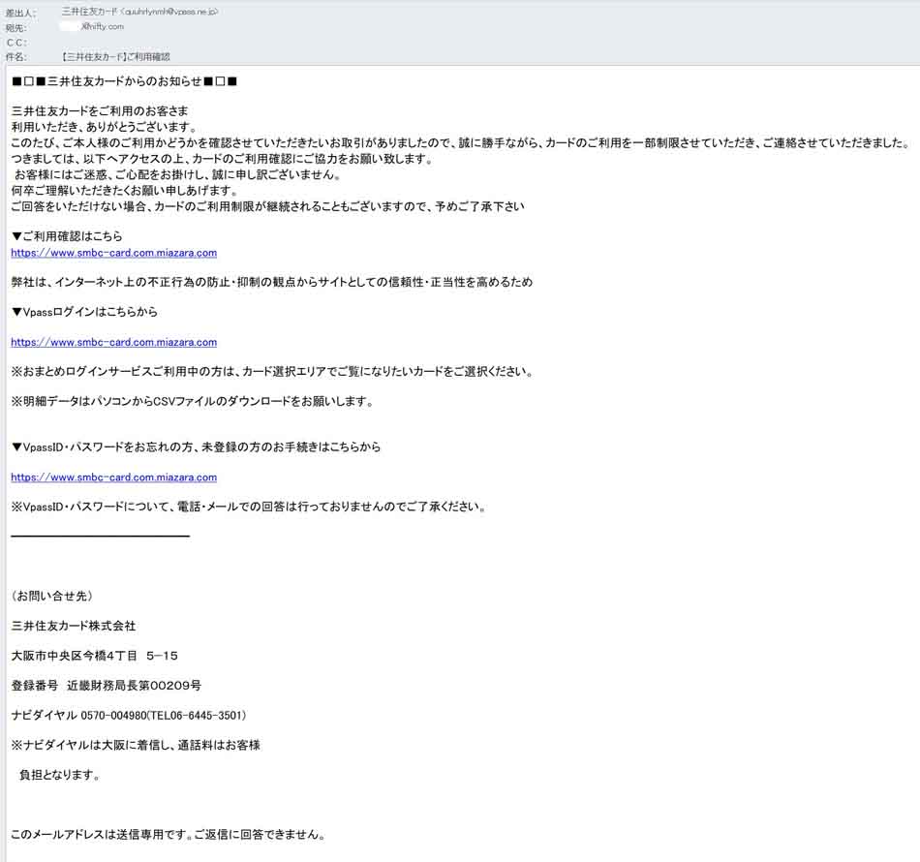Click the 件名 header label
This screenshot has width=920, height=862.
[x=15, y=57]
